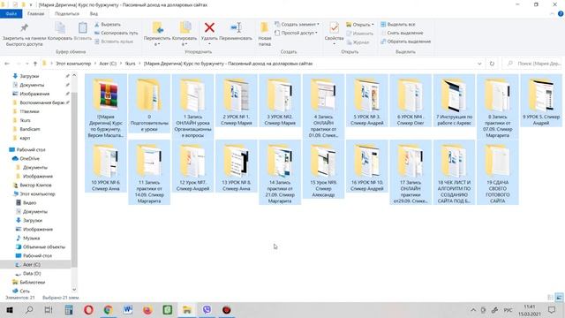Select Музыка in the navigation pane

coord(31,238)
